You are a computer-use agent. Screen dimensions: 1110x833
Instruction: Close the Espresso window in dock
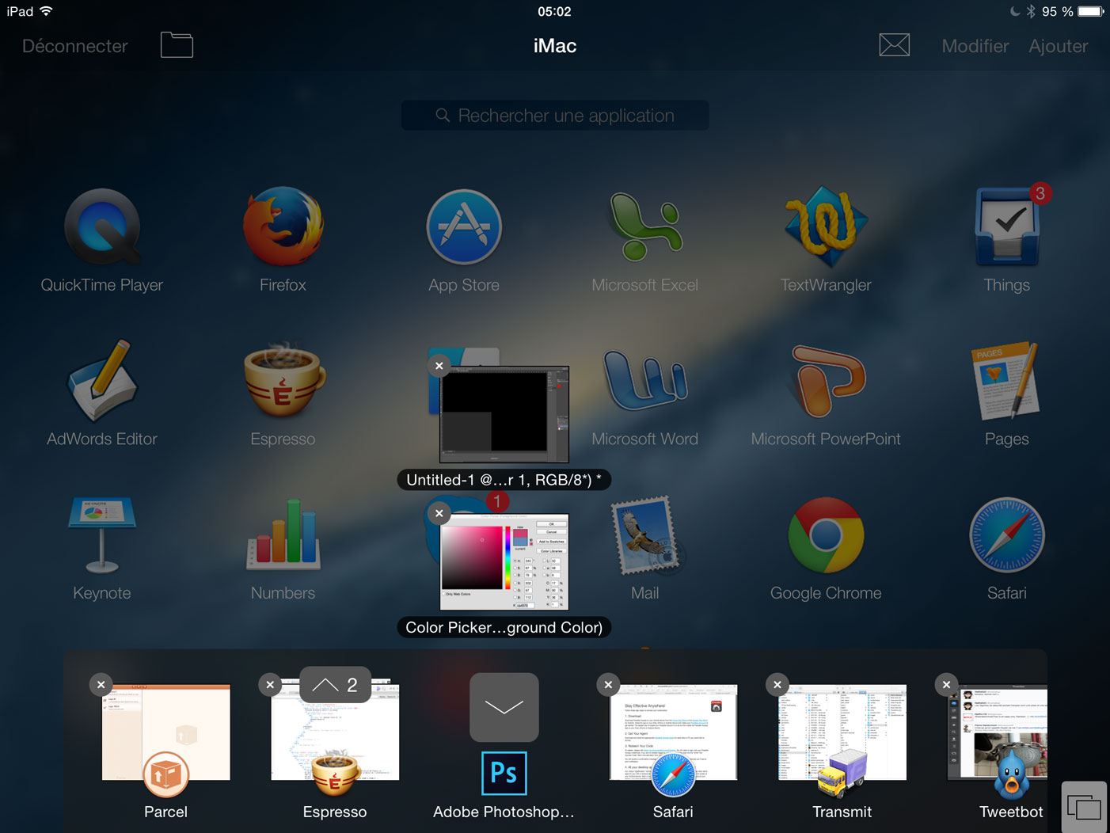271,685
